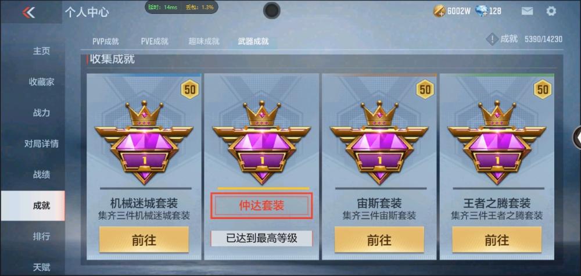This screenshot has width=581, height=276.
Task: Select the 趣味成就 tab
Action: tap(204, 41)
